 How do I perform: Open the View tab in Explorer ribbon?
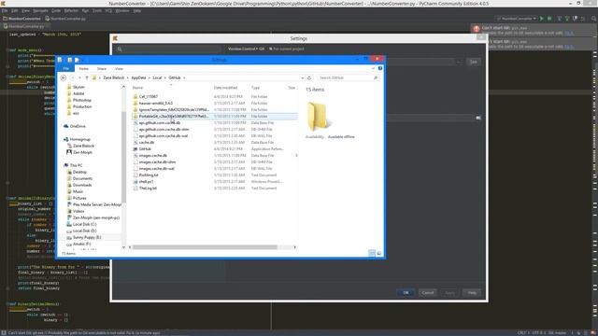119,68
